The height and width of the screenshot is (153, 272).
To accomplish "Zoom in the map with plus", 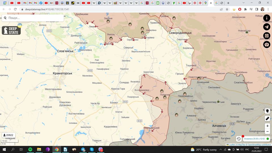I will point(267,126).
